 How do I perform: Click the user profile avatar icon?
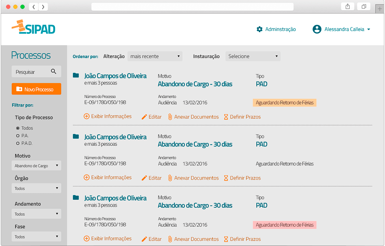(x=317, y=29)
